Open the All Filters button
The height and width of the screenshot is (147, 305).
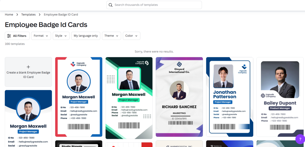[x=17, y=36]
